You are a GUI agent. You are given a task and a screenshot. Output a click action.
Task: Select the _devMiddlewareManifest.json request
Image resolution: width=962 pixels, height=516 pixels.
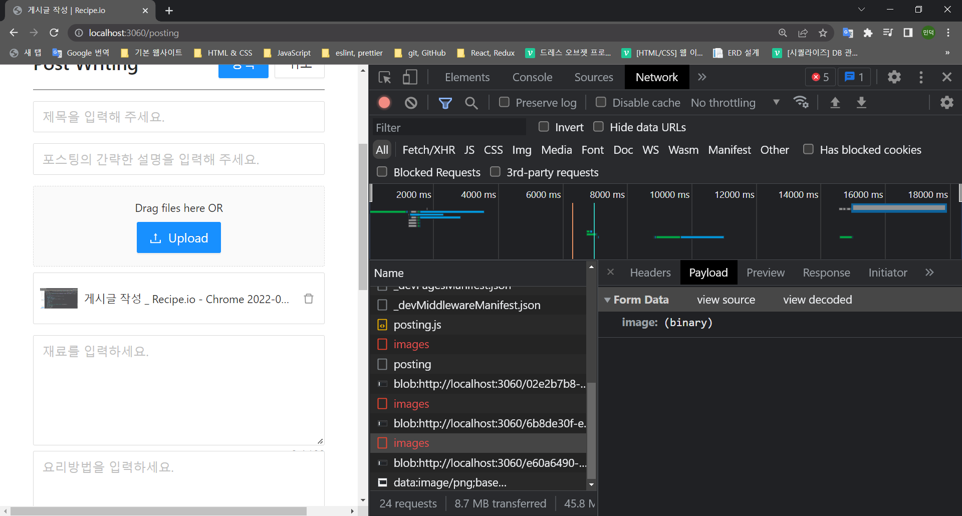[x=478, y=305]
